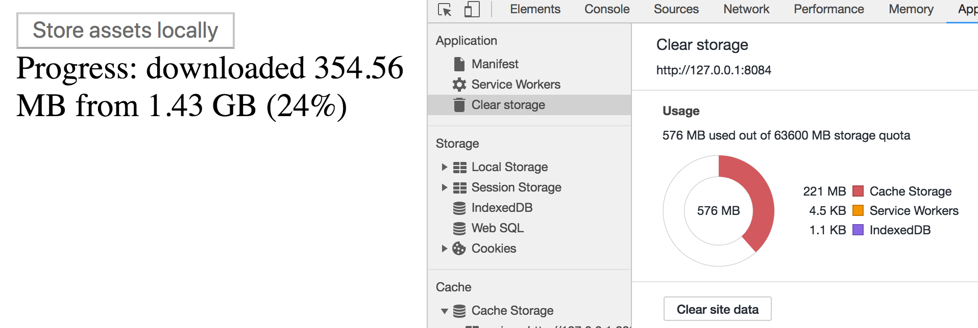
Task: Click the Clear storage trash icon
Action: click(x=459, y=105)
